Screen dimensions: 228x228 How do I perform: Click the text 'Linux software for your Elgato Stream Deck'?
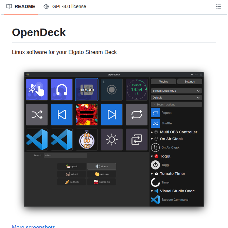pos(64,52)
